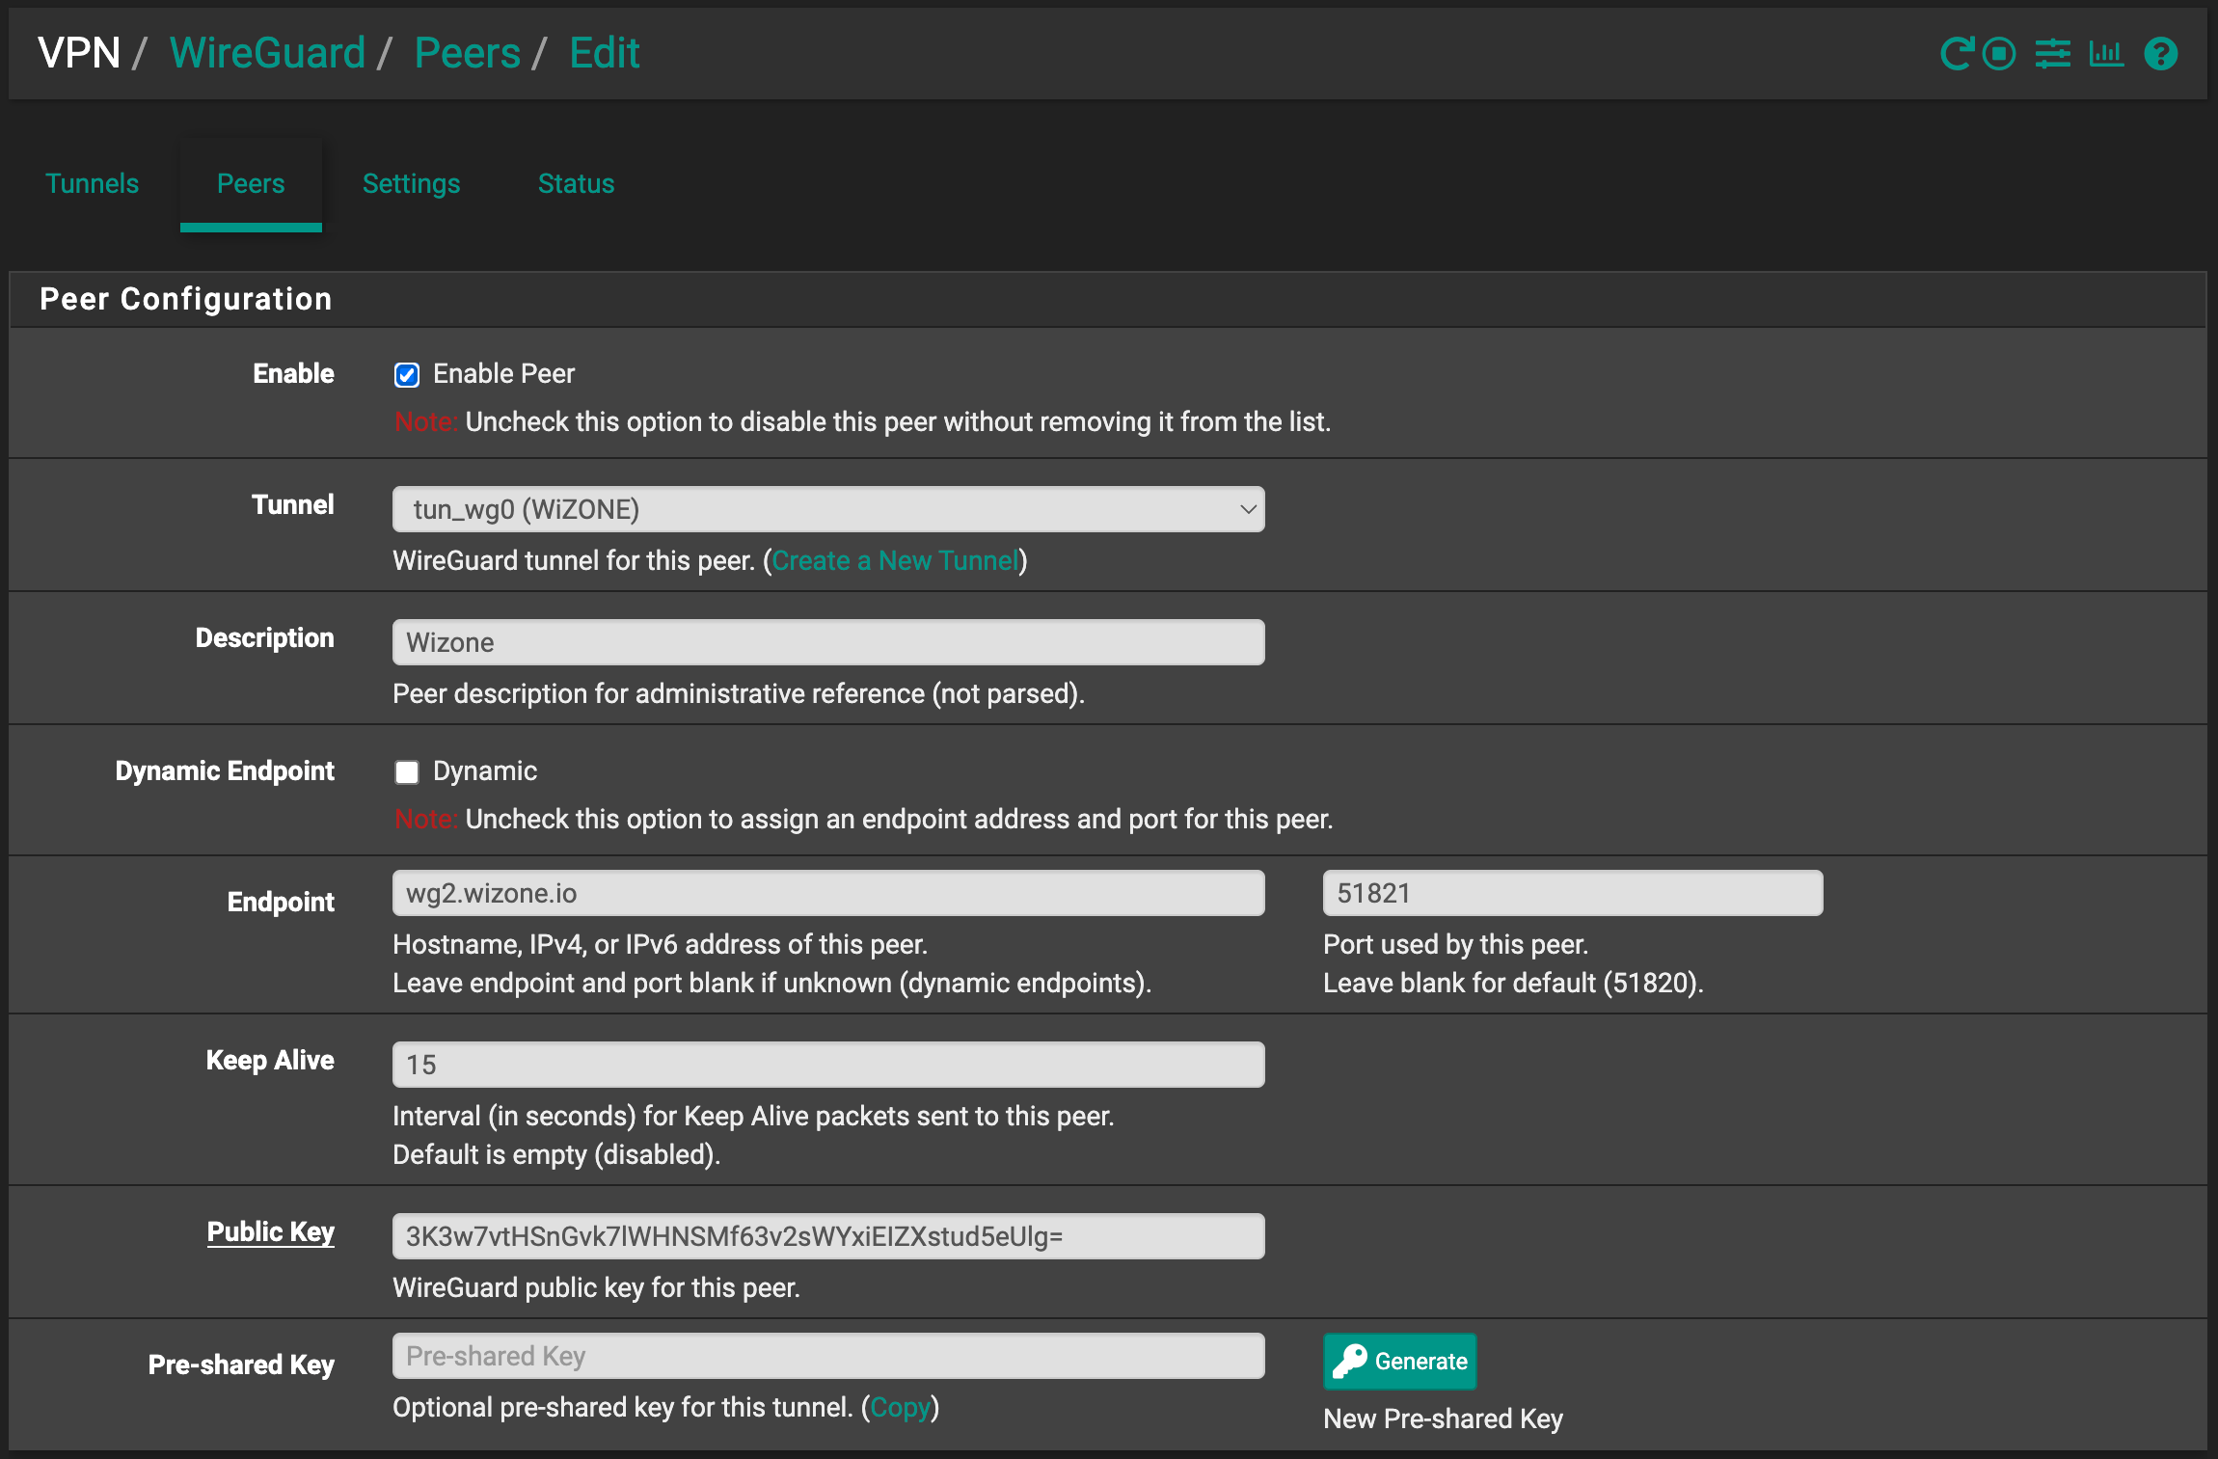The width and height of the screenshot is (2218, 1459).
Task: Go to the Status tab
Action: pyautogui.click(x=576, y=183)
